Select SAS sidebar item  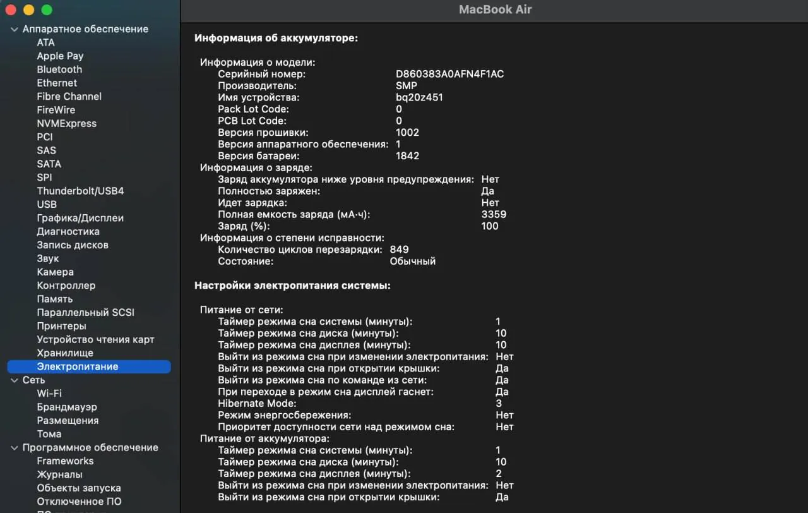[46, 150]
